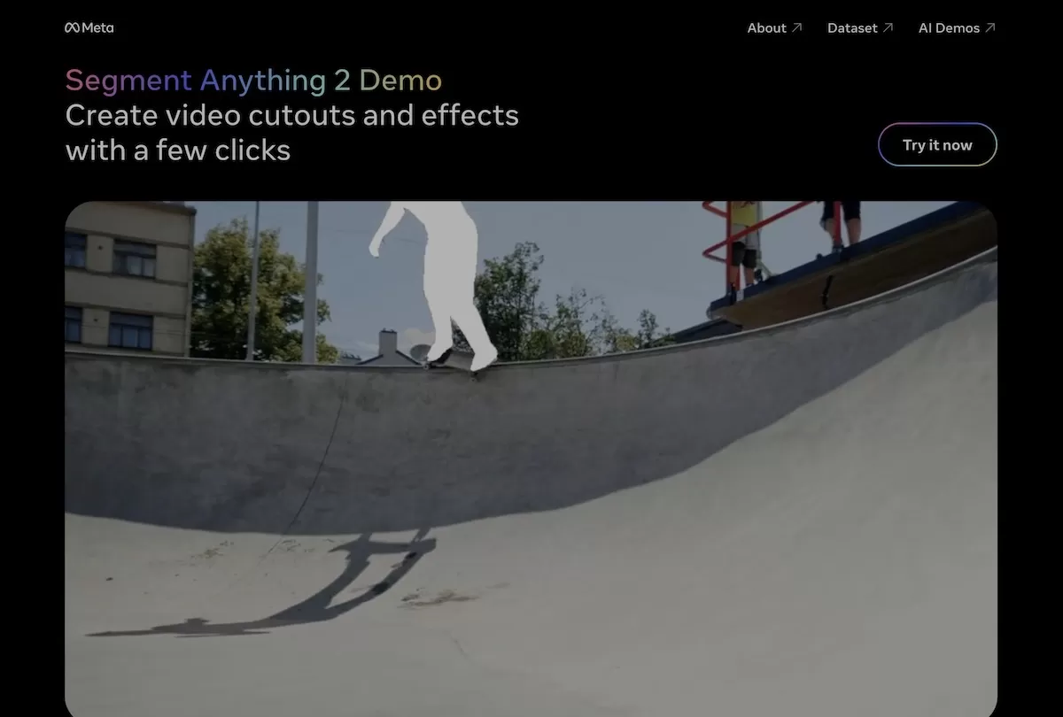
Task: Click the Segment Anything 2 Demo heading
Action: (253, 81)
